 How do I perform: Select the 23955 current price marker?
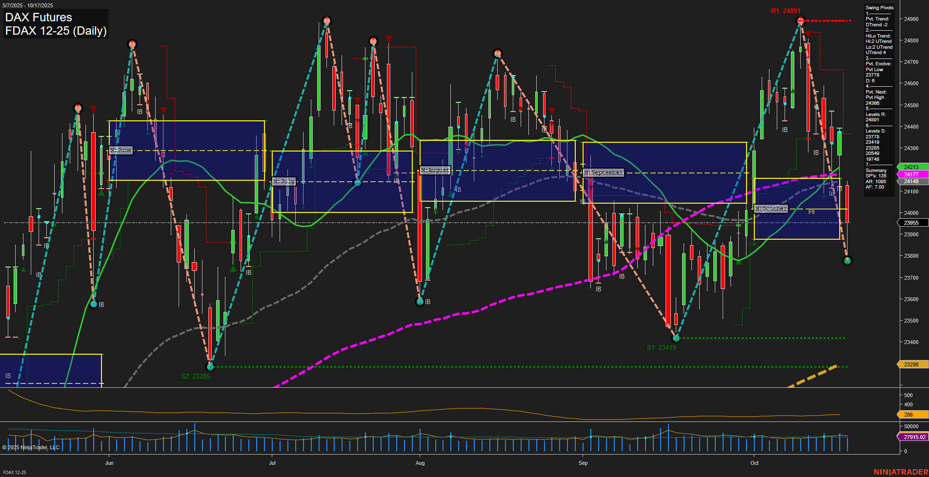(x=911, y=223)
